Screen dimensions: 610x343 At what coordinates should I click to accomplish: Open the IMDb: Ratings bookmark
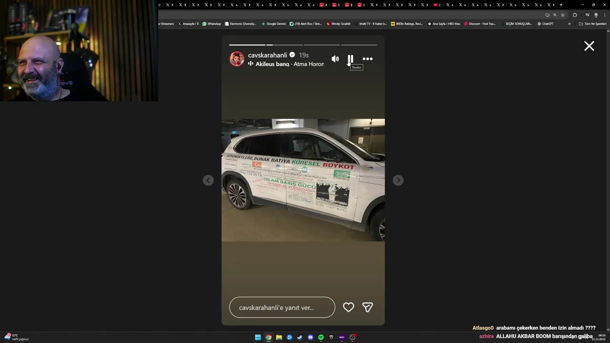[x=407, y=23]
